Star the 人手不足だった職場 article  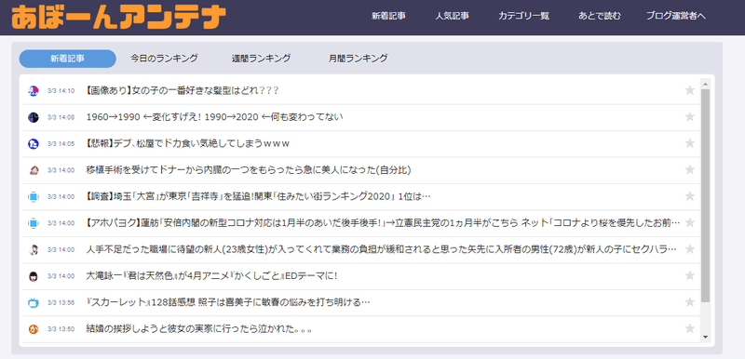coord(690,249)
